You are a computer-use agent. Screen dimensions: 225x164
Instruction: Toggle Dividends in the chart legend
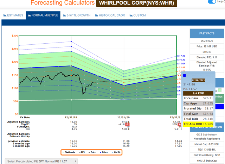(69, 152)
